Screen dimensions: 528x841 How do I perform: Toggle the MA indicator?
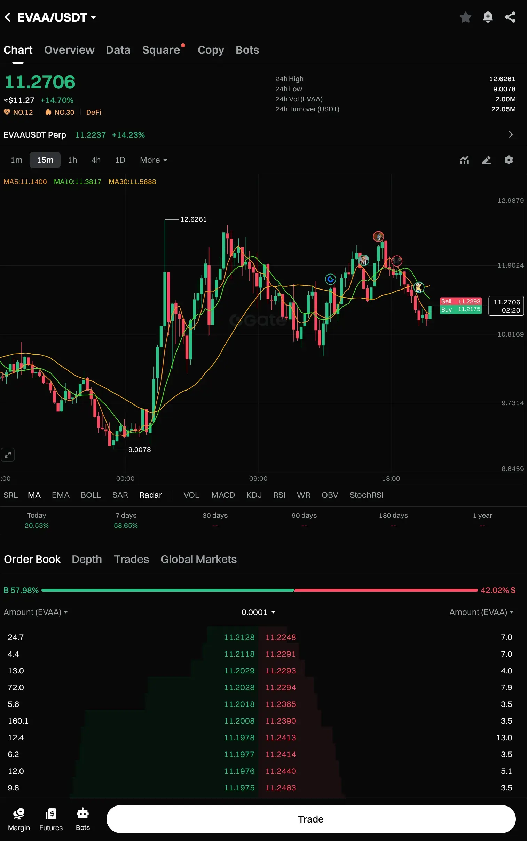point(34,495)
